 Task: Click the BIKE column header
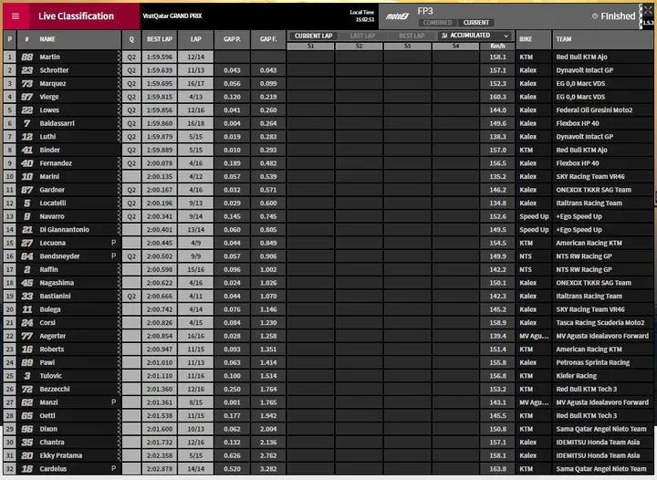(534, 39)
